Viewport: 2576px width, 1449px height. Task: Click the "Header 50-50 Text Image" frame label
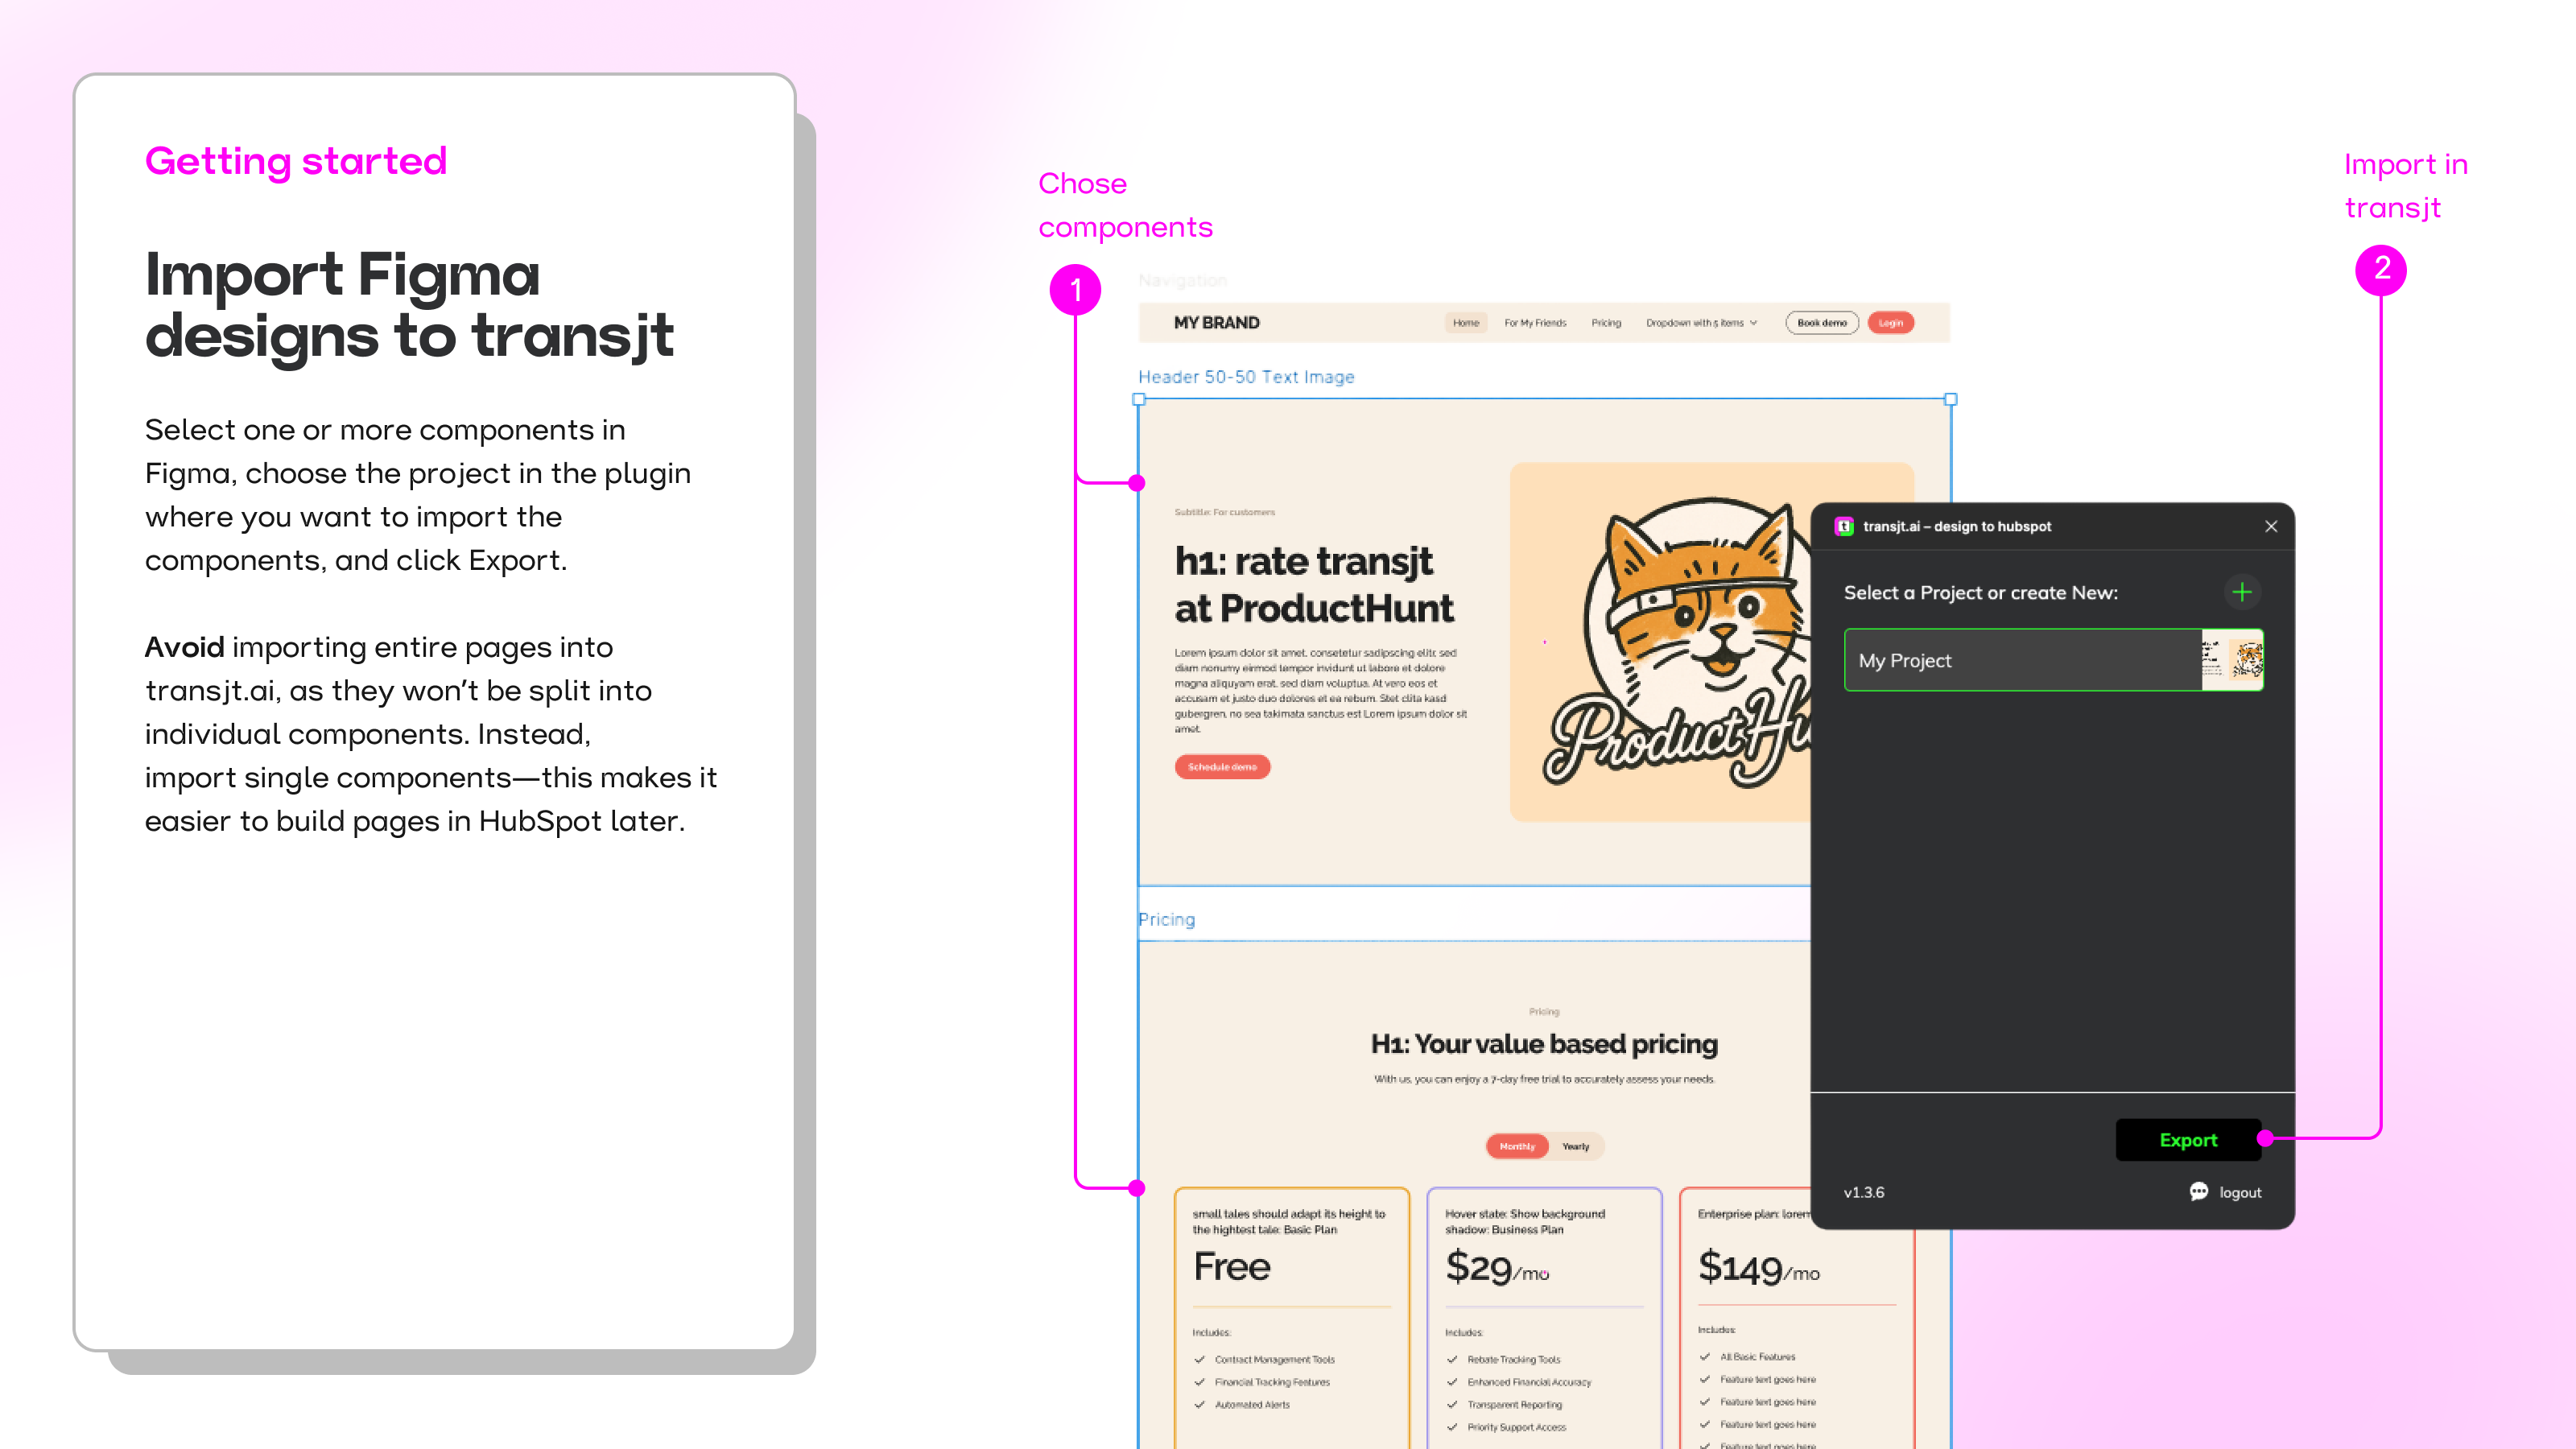(1245, 377)
